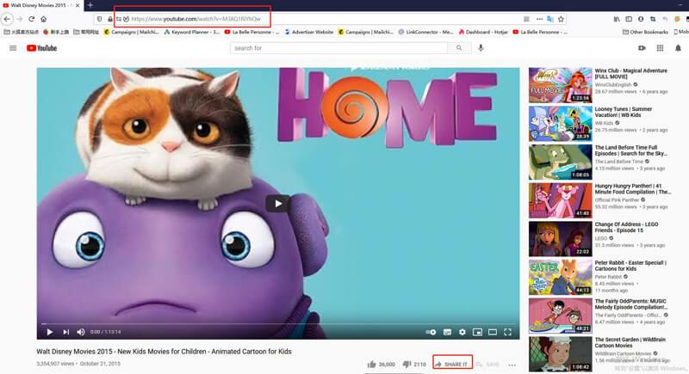This screenshot has width=689, height=374.
Task: Click the search magnifier button
Action: tap(459, 48)
